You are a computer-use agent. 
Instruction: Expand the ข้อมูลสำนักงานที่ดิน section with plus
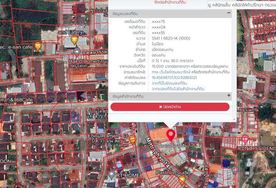click(x=229, y=96)
